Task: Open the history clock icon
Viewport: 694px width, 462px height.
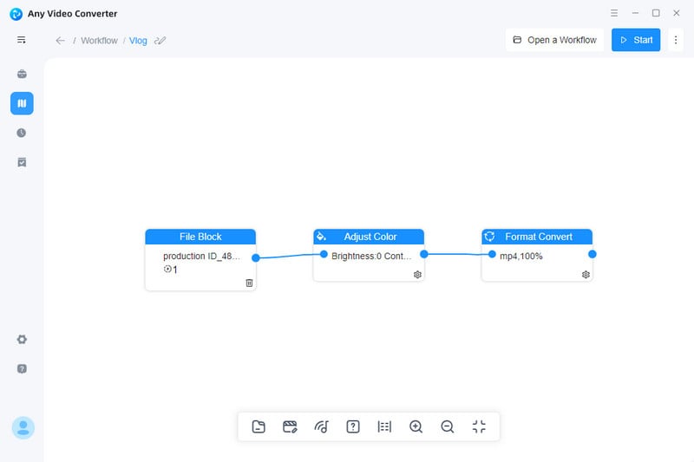Action: point(21,133)
